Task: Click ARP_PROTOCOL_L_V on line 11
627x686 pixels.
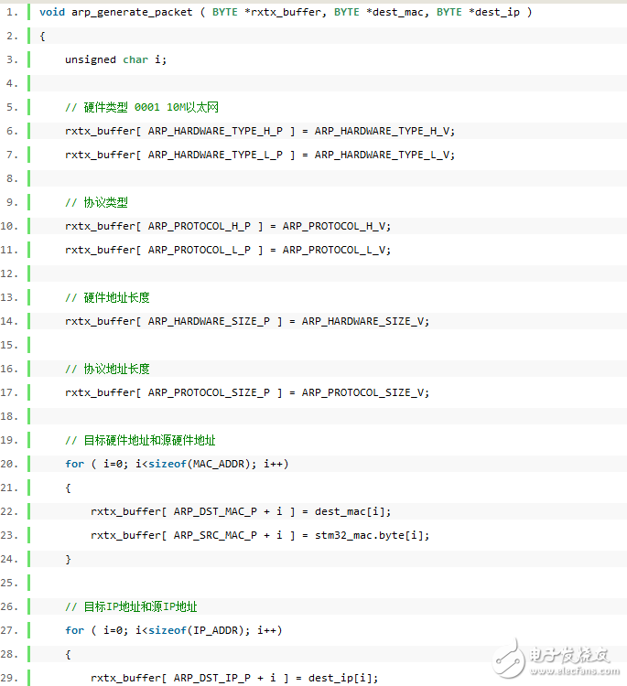Action: [334, 250]
